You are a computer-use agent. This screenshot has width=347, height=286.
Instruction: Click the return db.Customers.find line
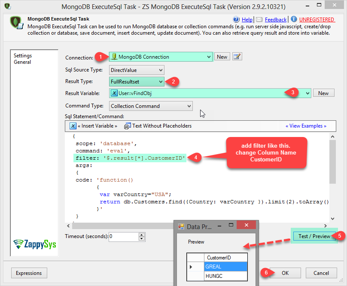(214, 202)
